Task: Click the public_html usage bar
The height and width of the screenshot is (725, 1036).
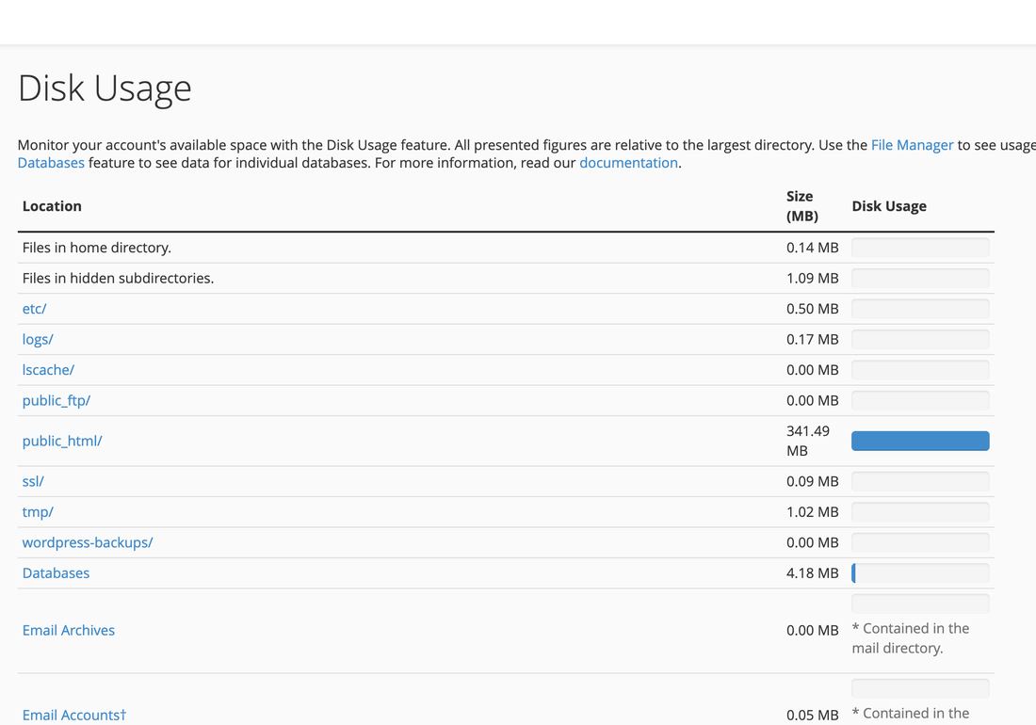Action: click(x=920, y=441)
